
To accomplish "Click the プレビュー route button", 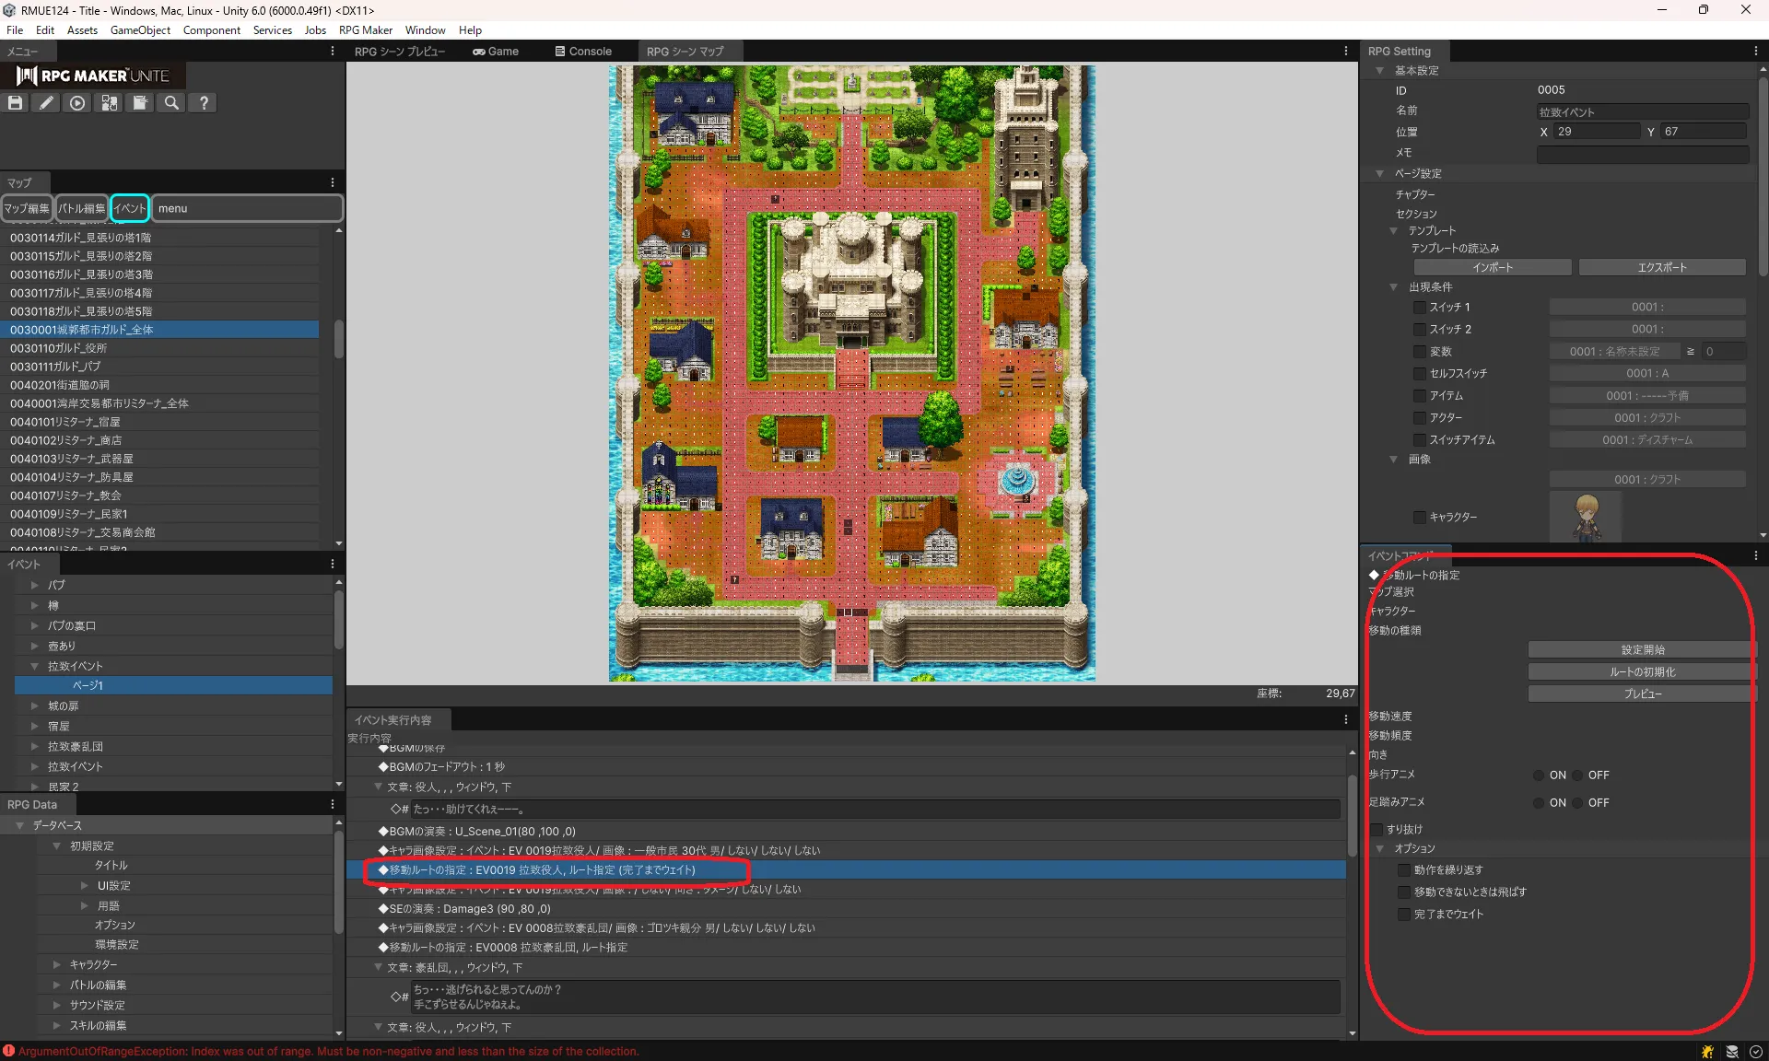I will [x=1642, y=694].
